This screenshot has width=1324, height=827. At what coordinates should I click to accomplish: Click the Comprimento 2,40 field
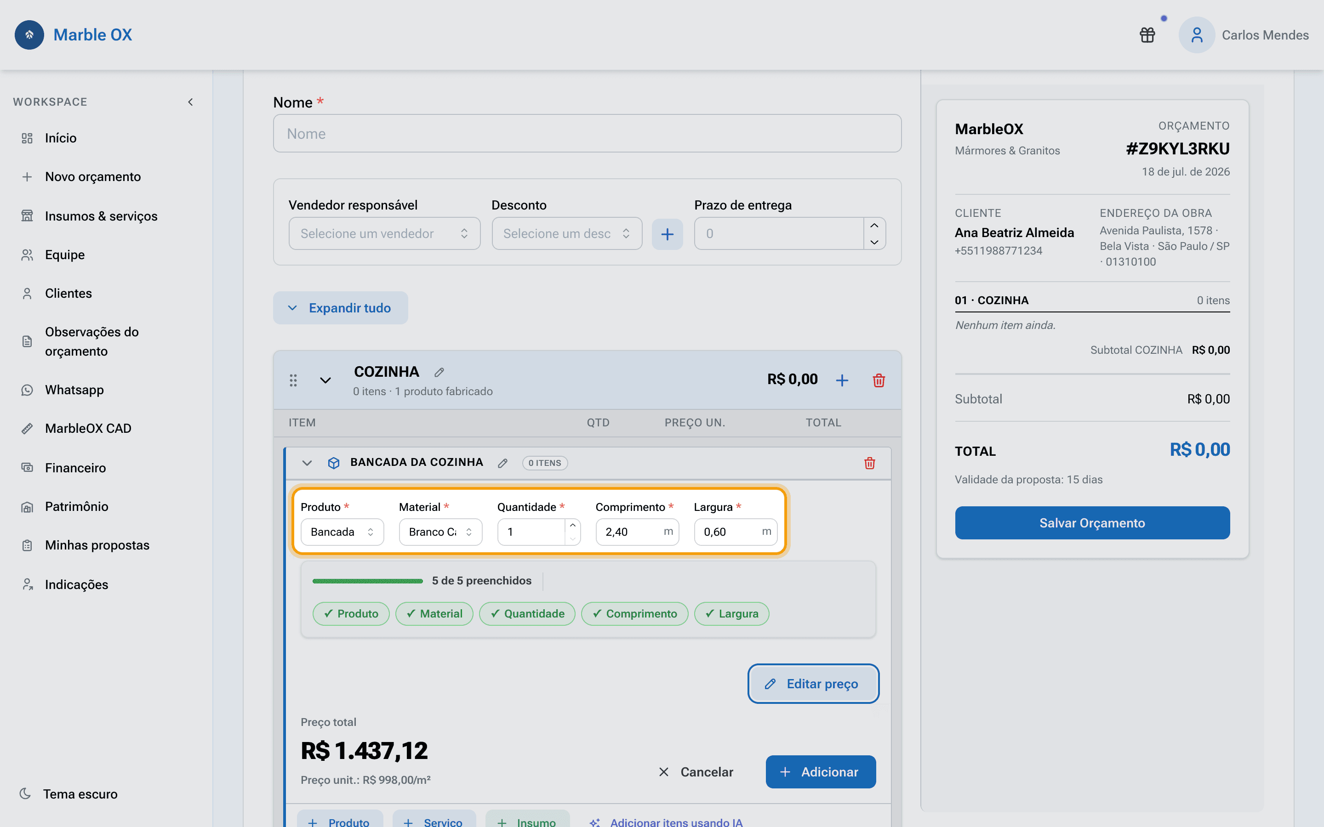(637, 532)
